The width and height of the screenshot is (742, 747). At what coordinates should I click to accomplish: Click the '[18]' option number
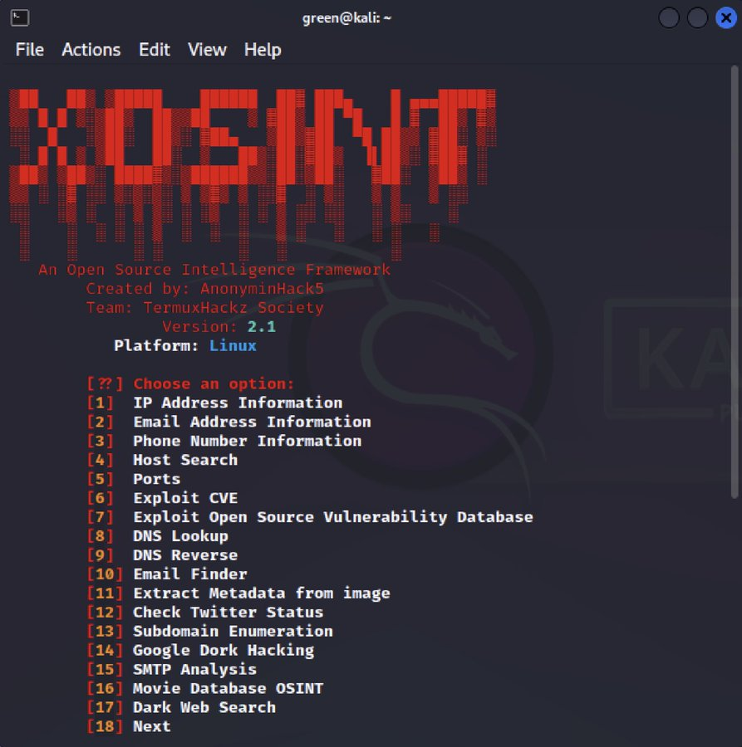tap(105, 726)
